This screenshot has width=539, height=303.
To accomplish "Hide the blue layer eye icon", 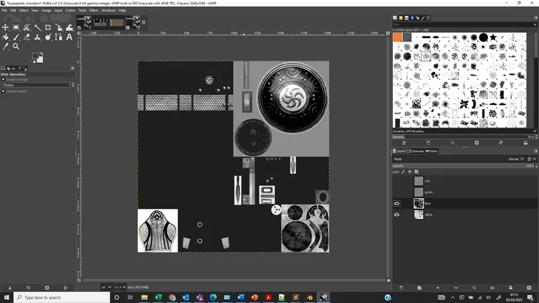I will click(x=396, y=204).
